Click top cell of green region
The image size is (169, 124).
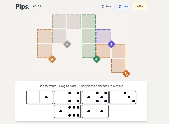(x=89, y=22)
